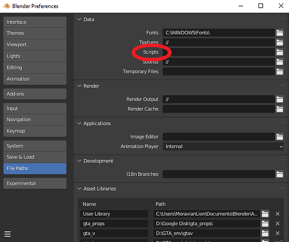Click the empty Scripts path field

[219, 52]
